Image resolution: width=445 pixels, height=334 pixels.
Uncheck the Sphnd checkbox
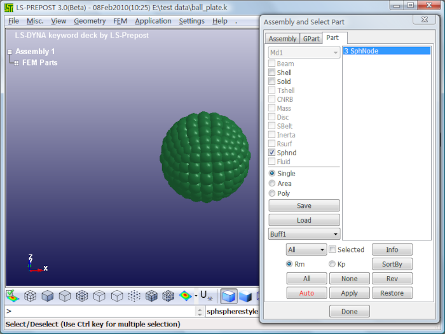click(272, 153)
